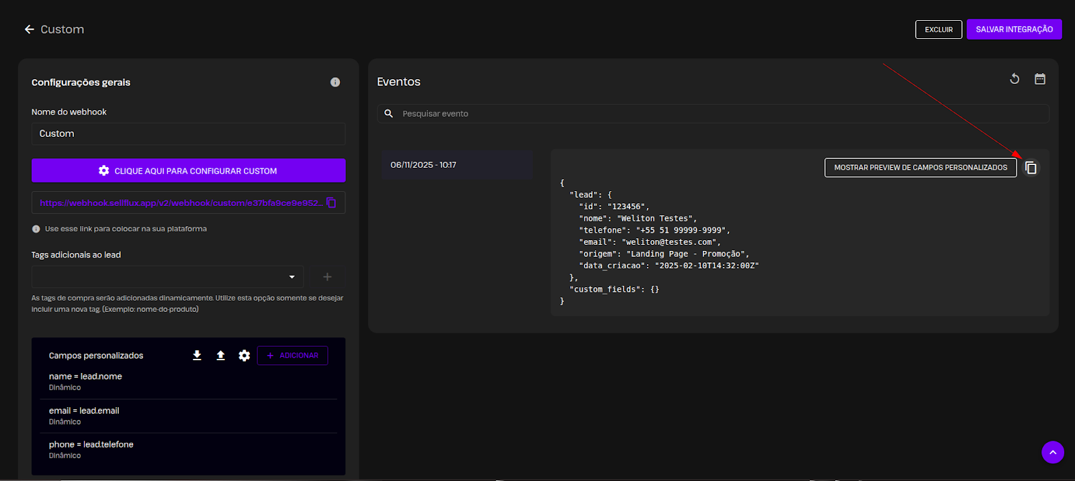Click the info icon in Configurações gerais

pos(335,83)
